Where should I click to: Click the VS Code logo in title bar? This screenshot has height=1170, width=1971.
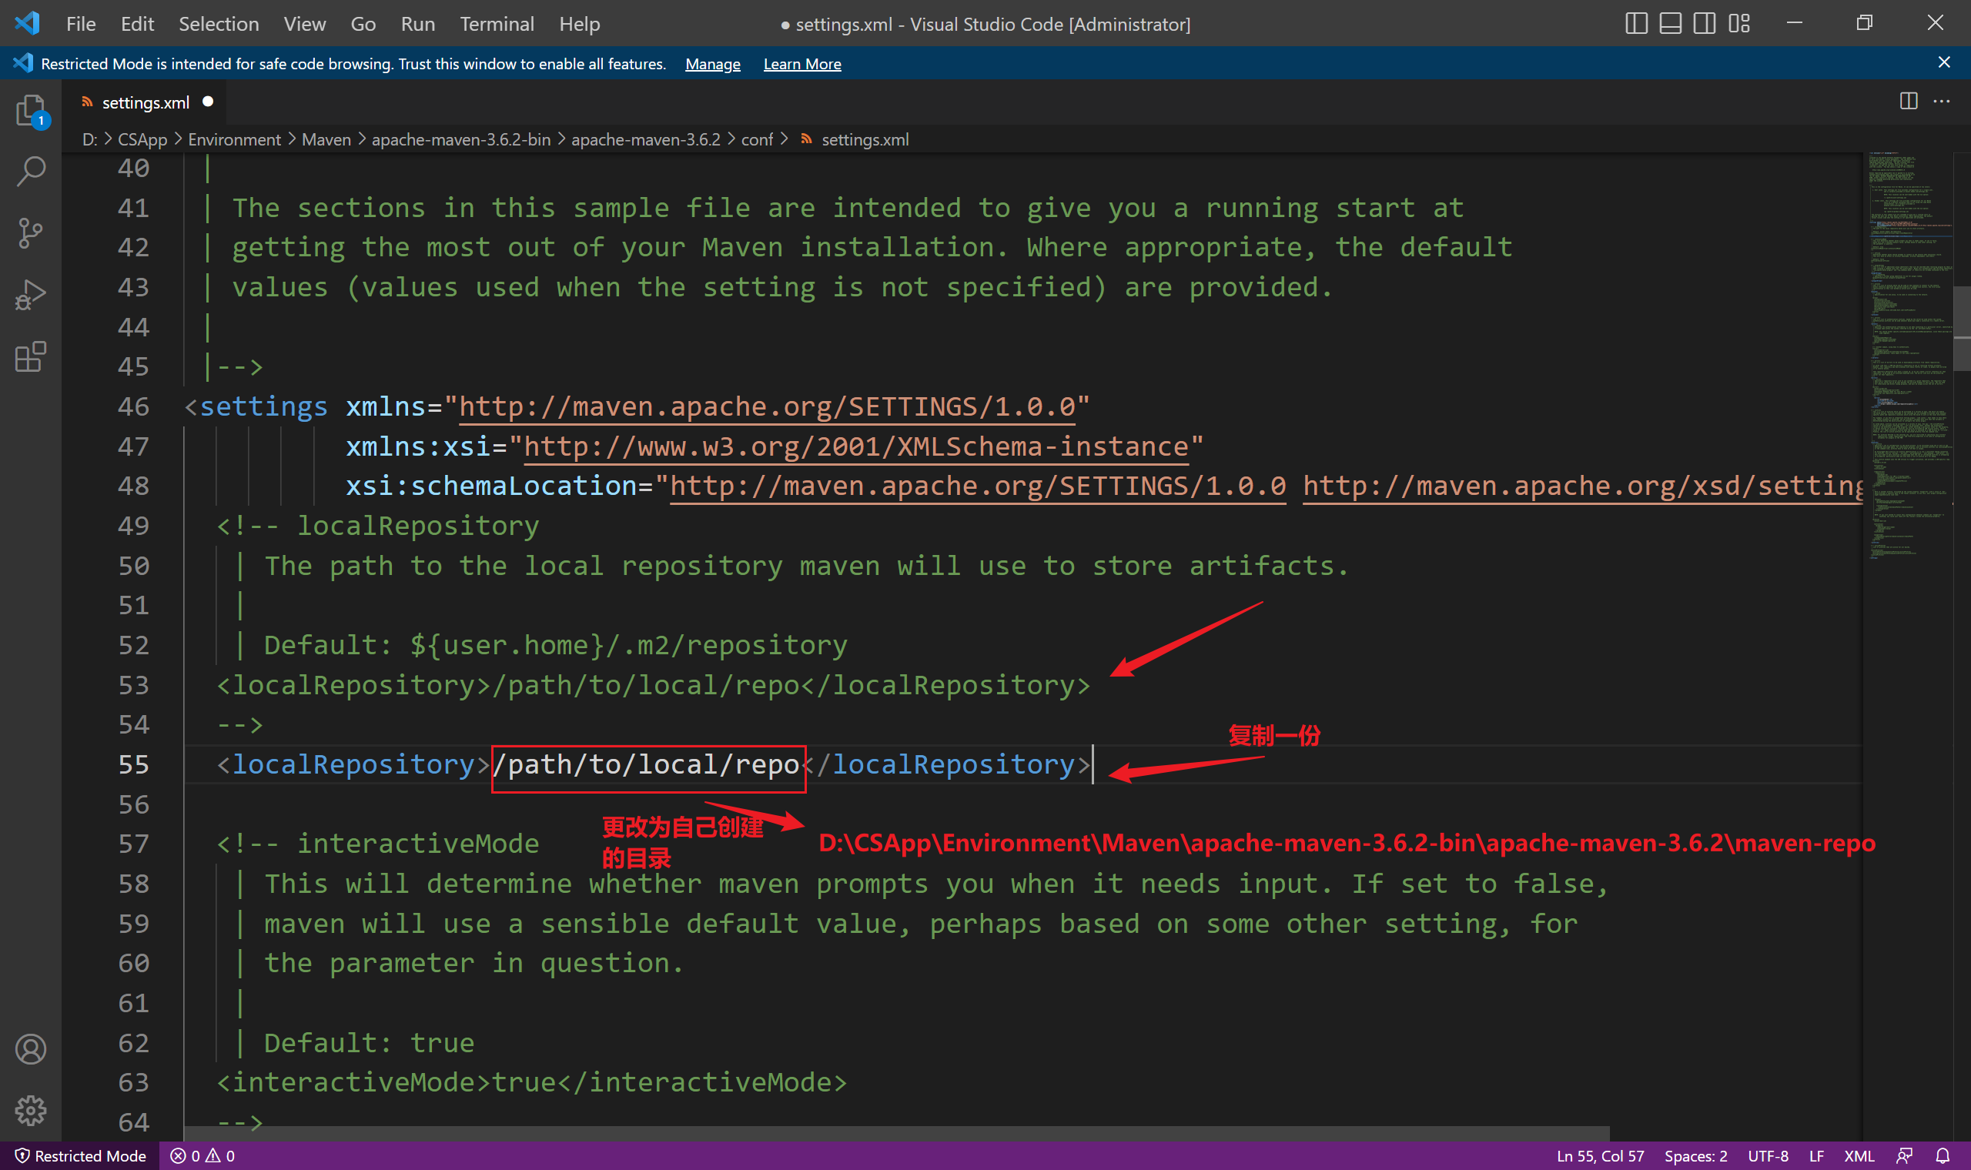tap(27, 24)
